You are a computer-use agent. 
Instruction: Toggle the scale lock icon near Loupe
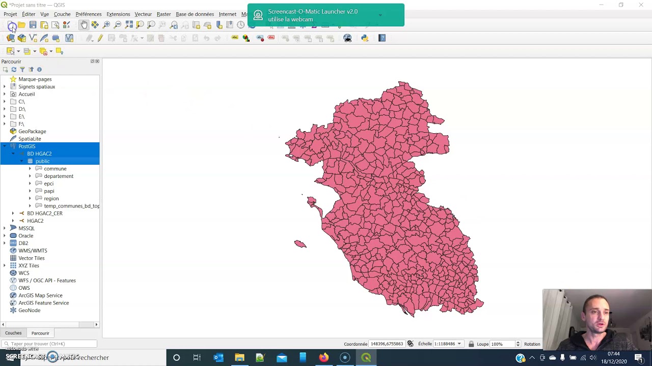(x=471, y=344)
